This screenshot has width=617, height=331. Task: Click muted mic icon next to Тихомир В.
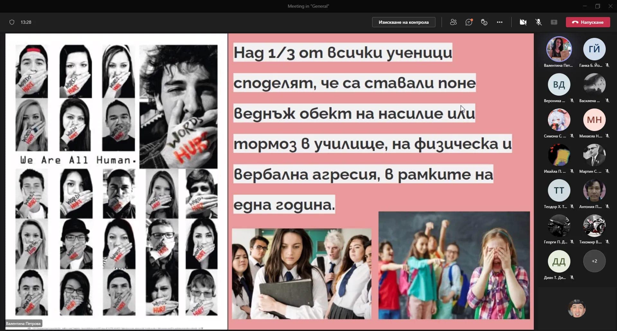point(607,242)
